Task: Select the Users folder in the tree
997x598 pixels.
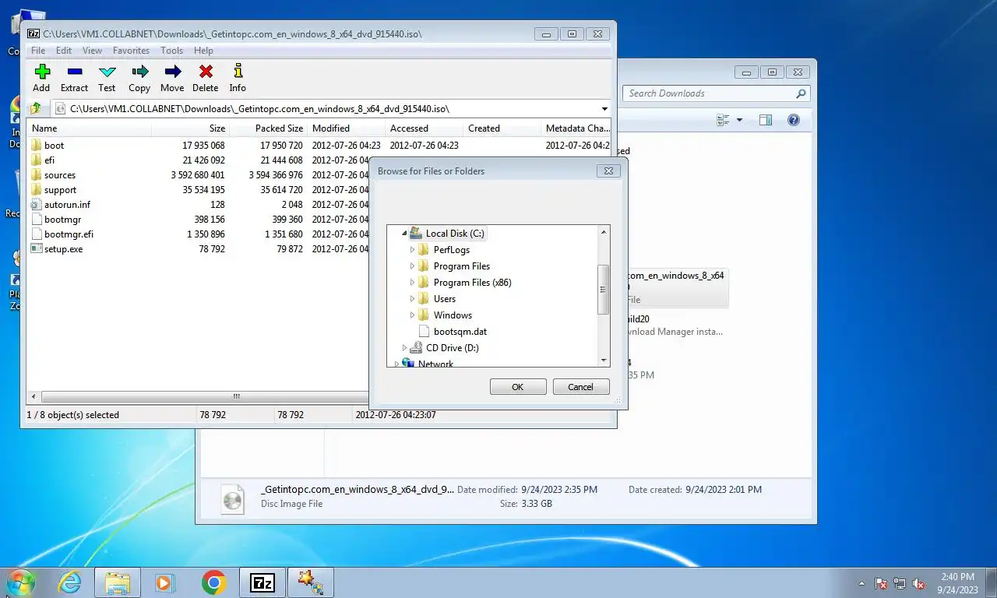Action: (x=445, y=298)
